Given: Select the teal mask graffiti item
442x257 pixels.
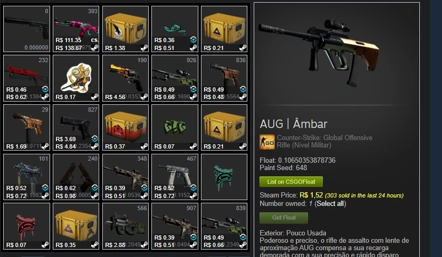Looking at the screenshot, I should (224, 177).
